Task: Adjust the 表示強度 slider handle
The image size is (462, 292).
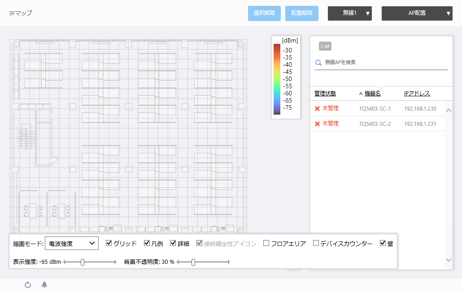Action: [83, 262]
